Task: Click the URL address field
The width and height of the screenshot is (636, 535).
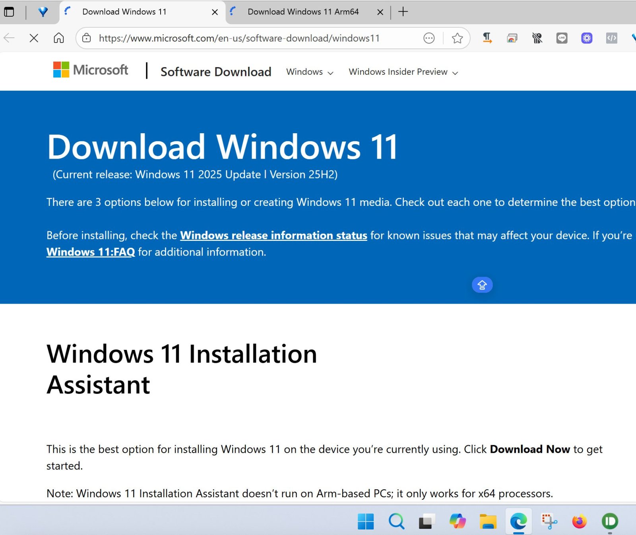Action: [238, 38]
